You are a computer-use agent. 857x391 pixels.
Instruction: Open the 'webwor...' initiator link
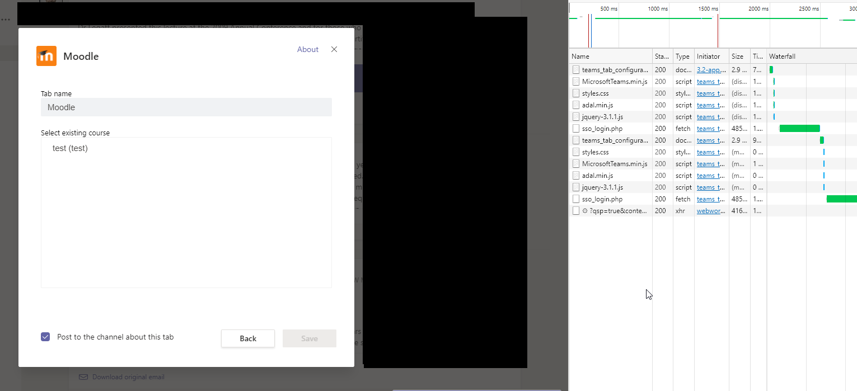tap(711, 211)
